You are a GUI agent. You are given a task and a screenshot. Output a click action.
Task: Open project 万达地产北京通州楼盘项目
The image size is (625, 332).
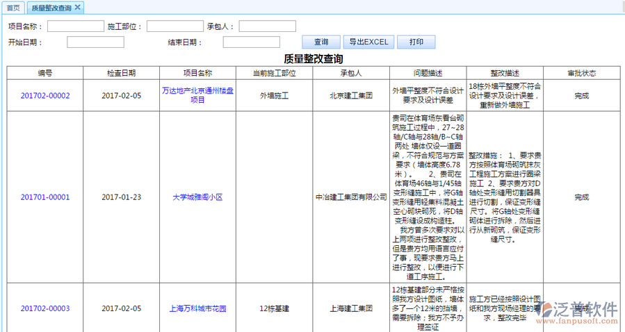click(197, 96)
